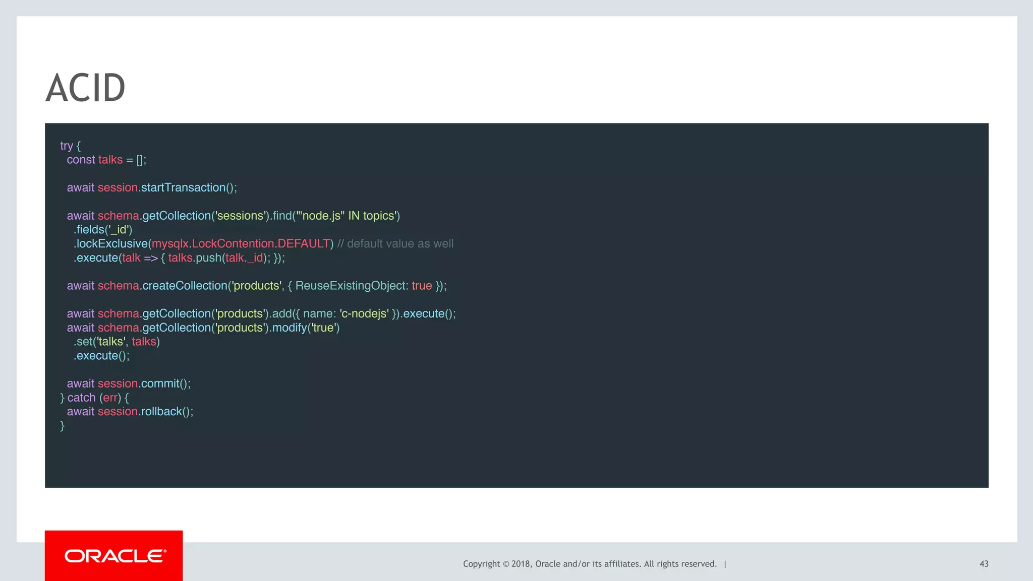Click the talks.push(talk._id) execute line

[x=179, y=258]
